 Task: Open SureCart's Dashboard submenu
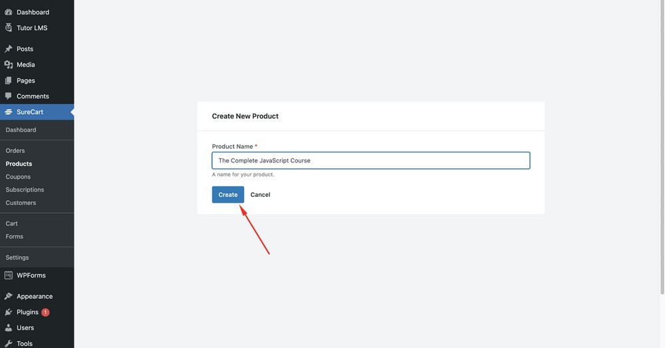click(x=21, y=130)
